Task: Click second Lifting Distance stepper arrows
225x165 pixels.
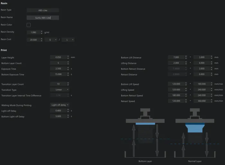Action: 212,63
